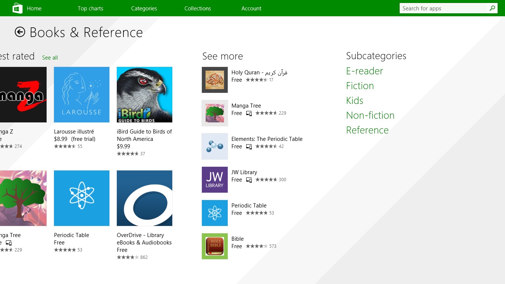Click the Holy Quran title text

point(260,72)
